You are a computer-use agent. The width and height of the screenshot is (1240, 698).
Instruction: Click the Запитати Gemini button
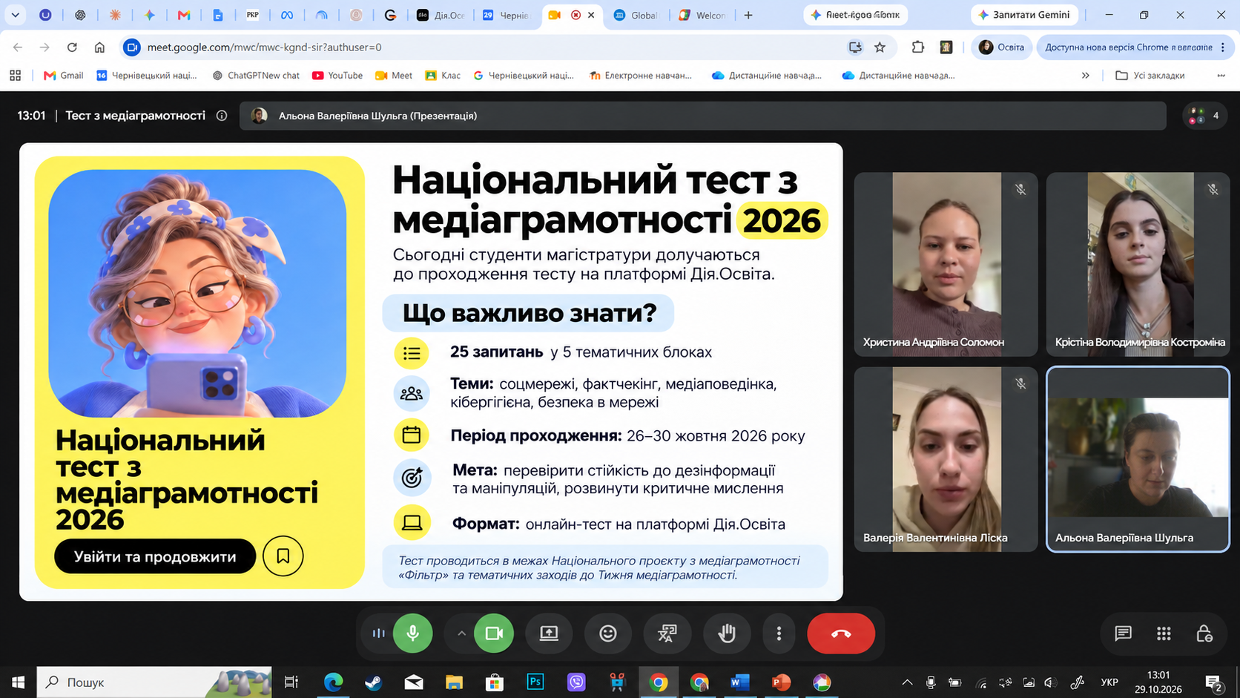[1024, 15]
